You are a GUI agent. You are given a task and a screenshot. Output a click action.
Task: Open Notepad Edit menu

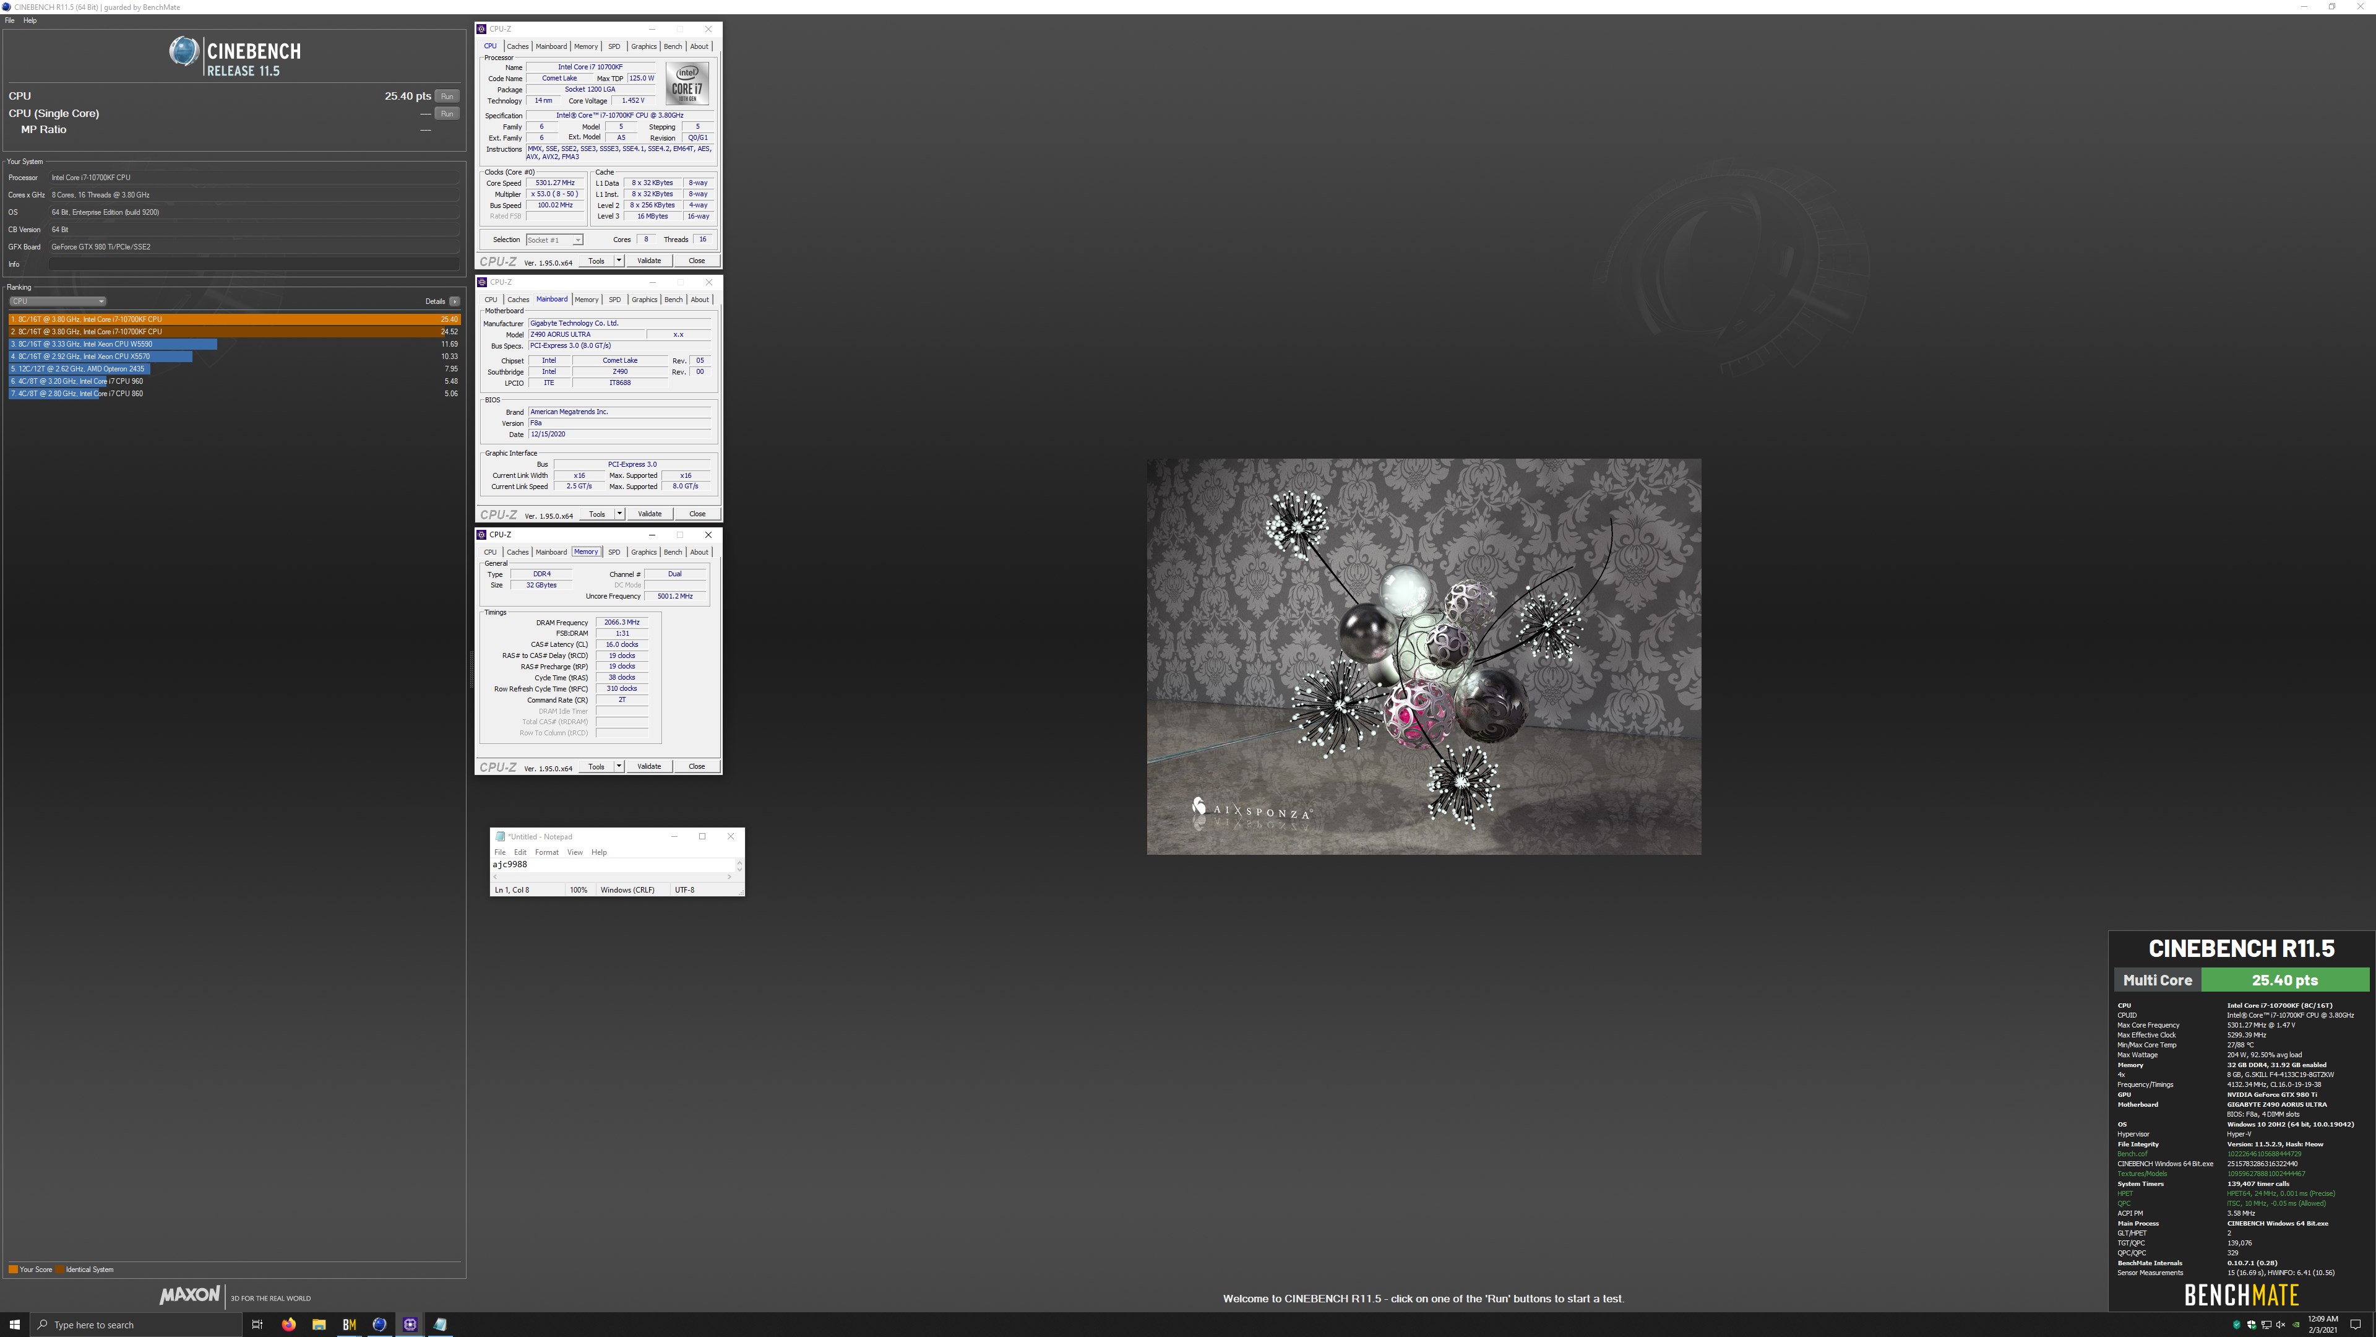520,852
